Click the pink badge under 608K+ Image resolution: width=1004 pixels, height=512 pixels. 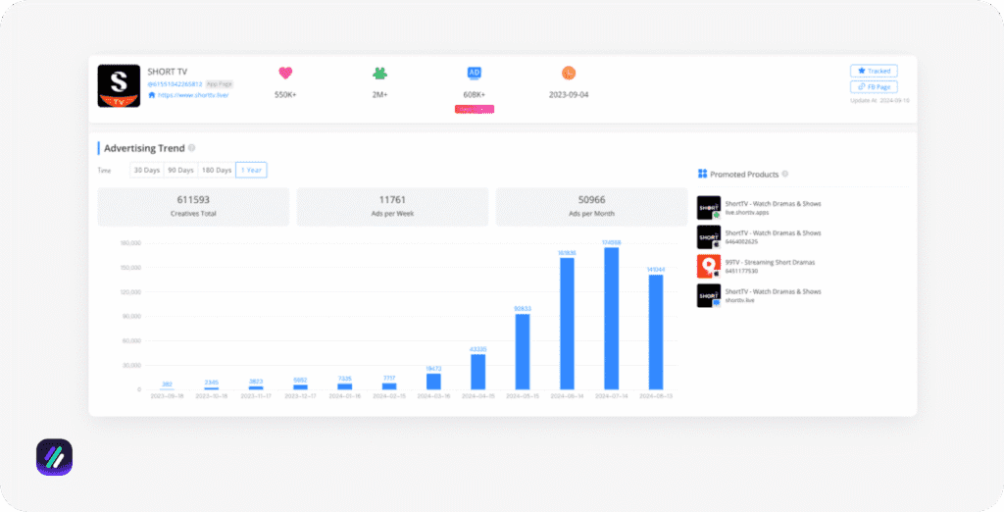[x=475, y=110]
